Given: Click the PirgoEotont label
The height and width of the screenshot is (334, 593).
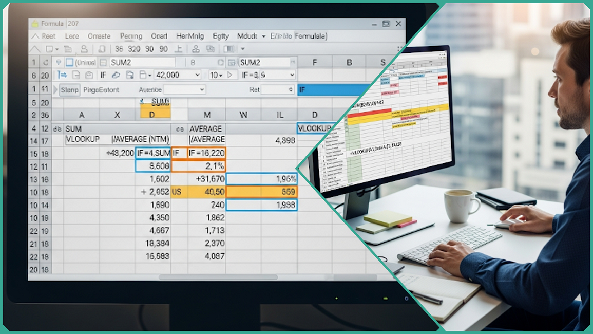Looking at the screenshot, I should pos(101,90).
